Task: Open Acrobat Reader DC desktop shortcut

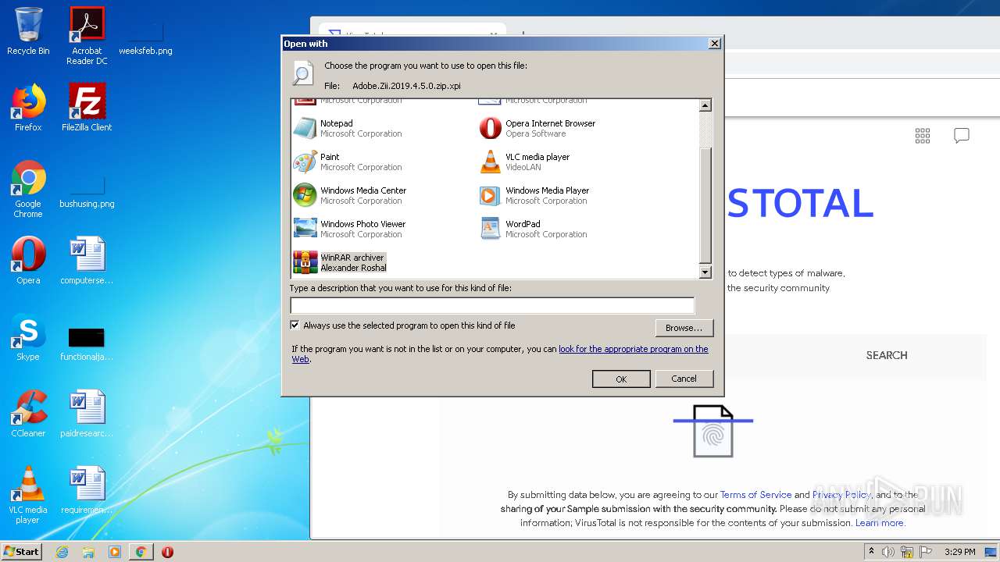Action: [x=87, y=36]
